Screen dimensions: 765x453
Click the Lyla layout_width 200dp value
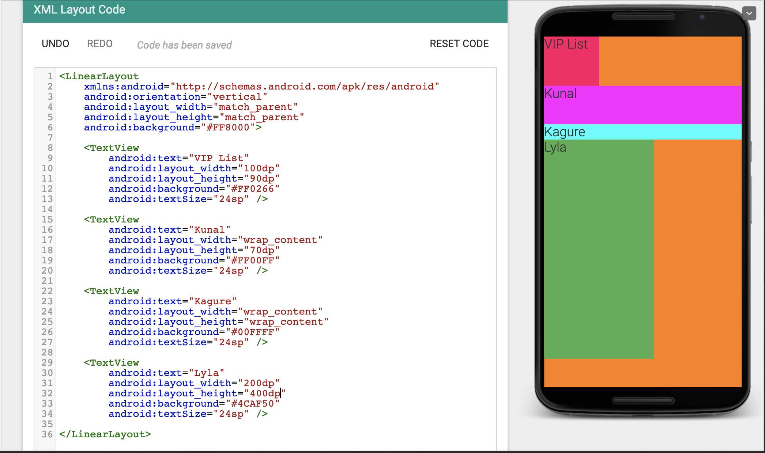pyautogui.click(x=259, y=383)
